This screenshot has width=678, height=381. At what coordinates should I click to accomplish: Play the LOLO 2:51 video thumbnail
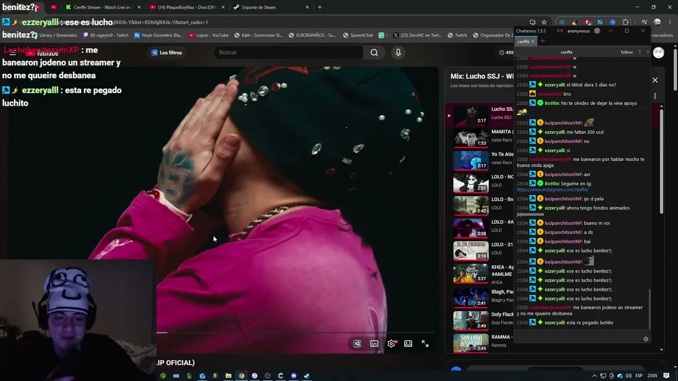coord(471,183)
